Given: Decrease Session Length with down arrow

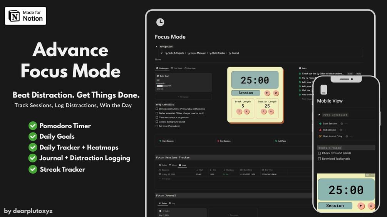Looking at the screenshot, I should click(x=271, y=112).
